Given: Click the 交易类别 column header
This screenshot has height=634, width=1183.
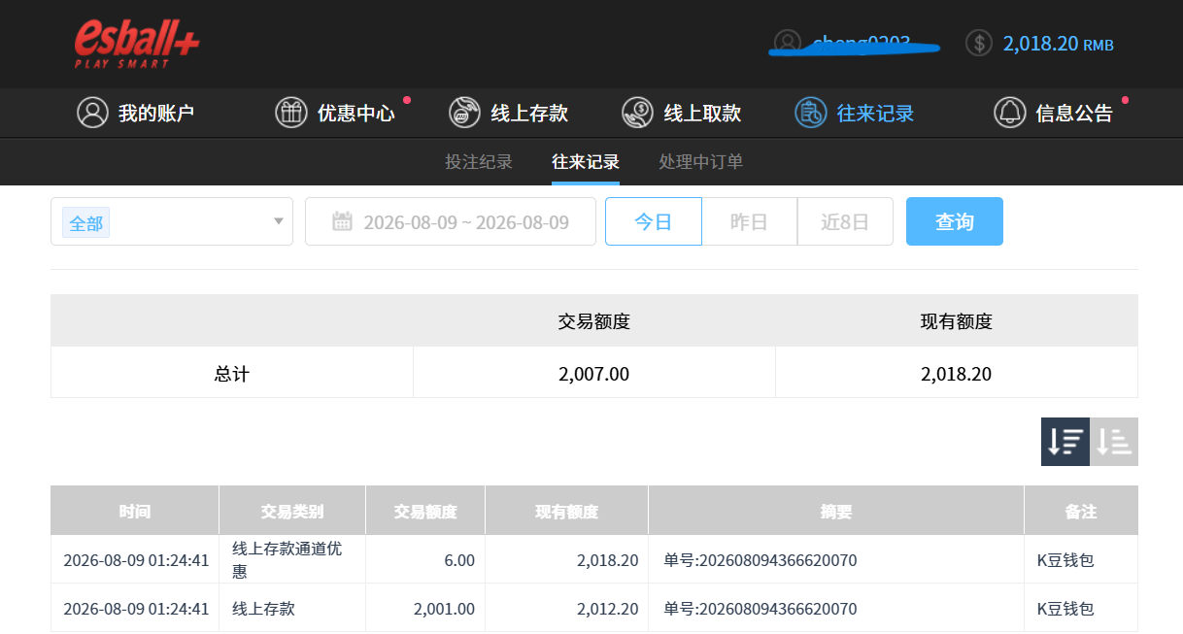Looking at the screenshot, I should coord(292,512).
